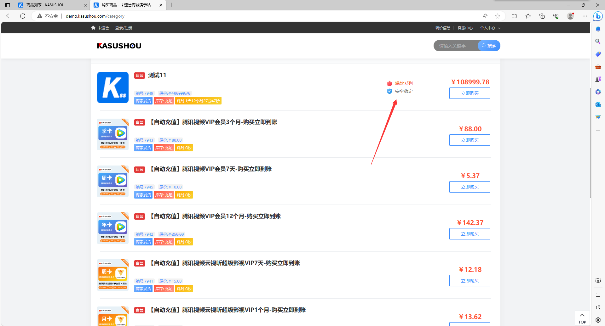This screenshot has height=326, width=605.
Task: Open sidebar notifications bell
Action: pos(598,29)
